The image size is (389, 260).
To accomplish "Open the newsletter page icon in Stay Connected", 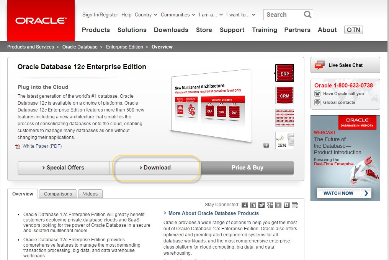I will 295,205.
